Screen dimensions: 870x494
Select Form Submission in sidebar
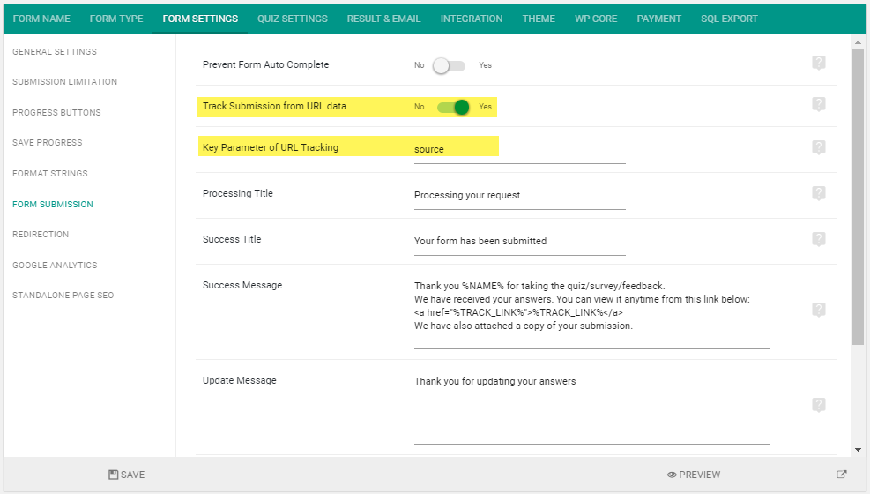pyautogui.click(x=53, y=205)
